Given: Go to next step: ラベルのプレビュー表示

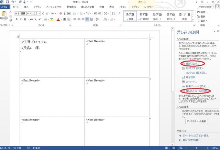Looking at the screenshot, I should 195,136.
